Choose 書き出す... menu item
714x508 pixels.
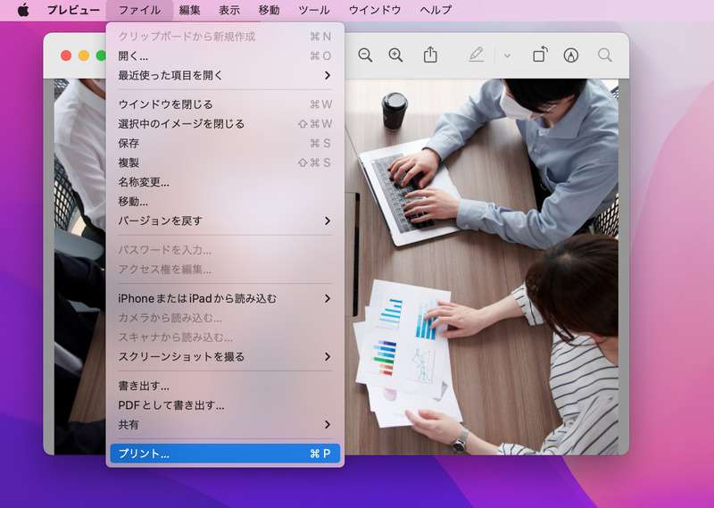[x=225, y=386]
